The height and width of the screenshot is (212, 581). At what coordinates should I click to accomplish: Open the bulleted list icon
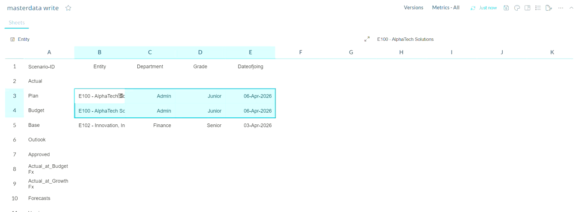coord(538,8)
